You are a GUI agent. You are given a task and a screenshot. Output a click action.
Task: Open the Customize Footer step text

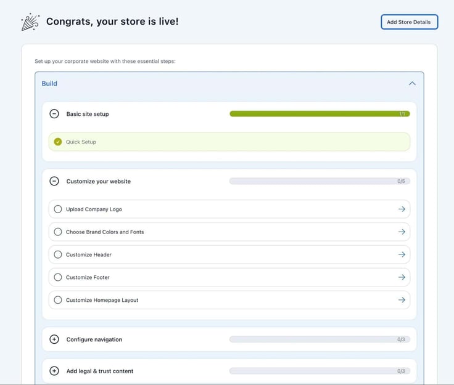tap(88, 277)
